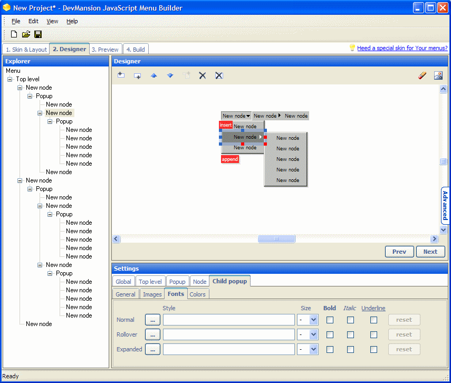Click reset for the Normal font row
451x383 pixels.
coord(404,320)
